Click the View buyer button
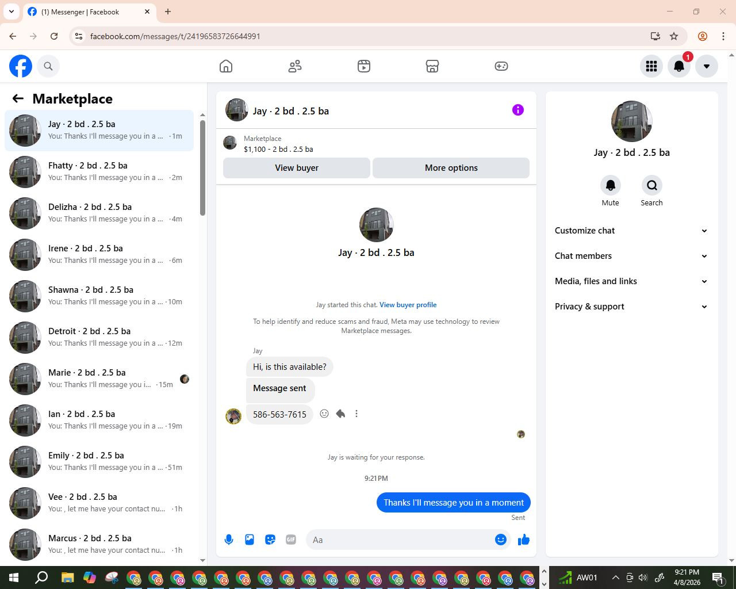 (297, 168)
